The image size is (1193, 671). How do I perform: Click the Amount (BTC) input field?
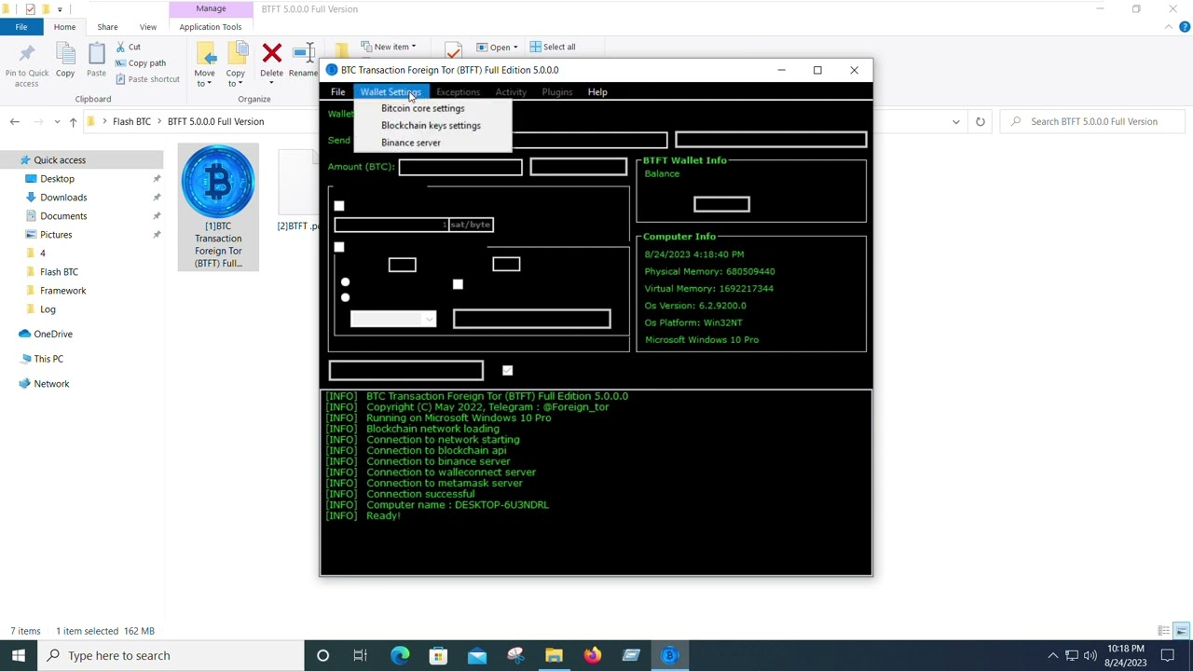pos(460,167)
